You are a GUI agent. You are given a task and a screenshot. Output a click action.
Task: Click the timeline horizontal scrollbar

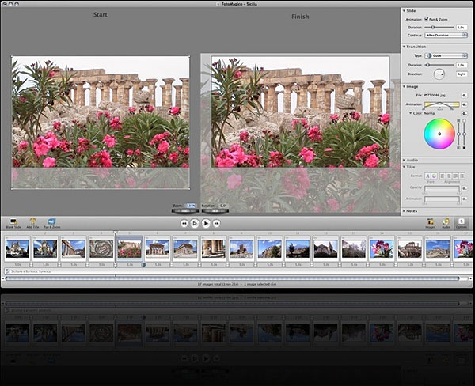pos(232,278)
